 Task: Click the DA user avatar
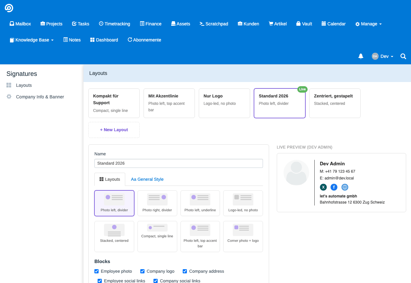coord(375,56)
